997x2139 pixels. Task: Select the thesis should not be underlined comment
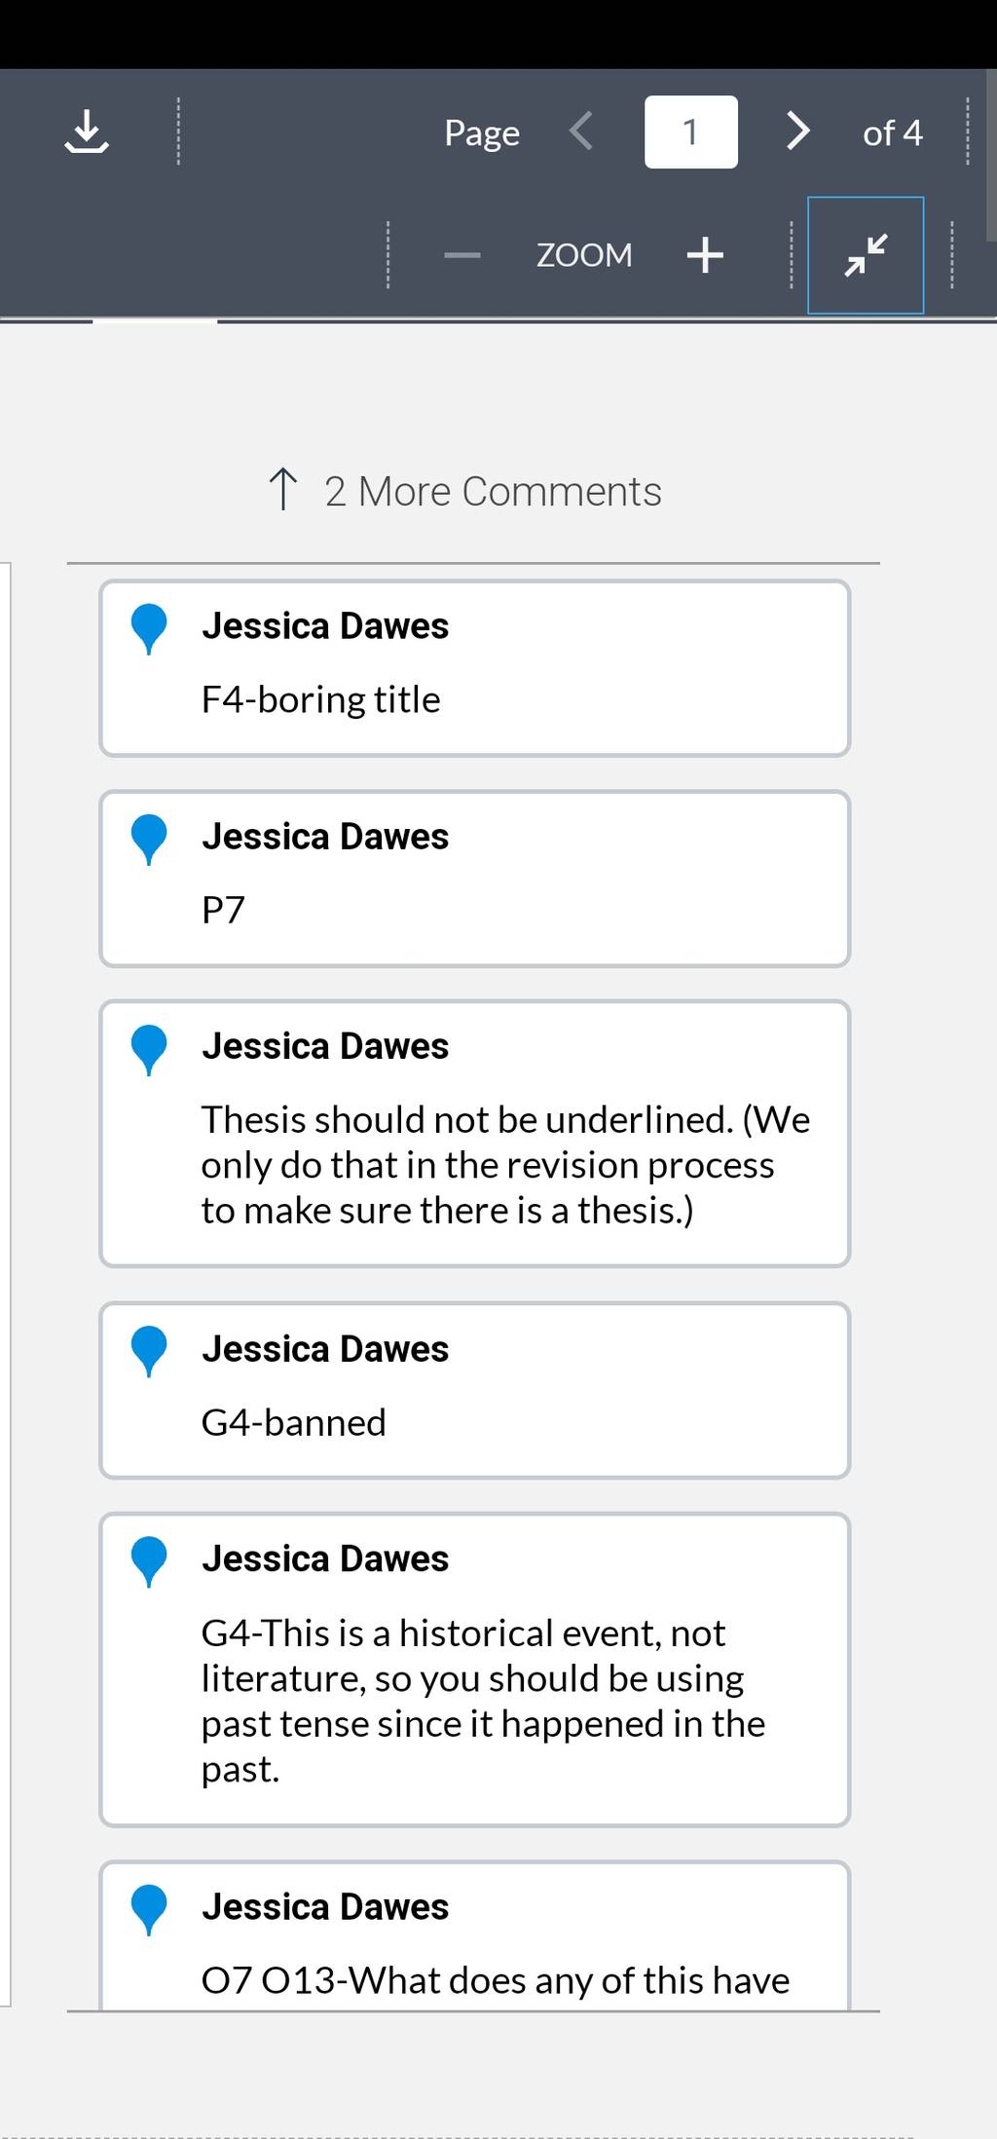point(475,1134)
